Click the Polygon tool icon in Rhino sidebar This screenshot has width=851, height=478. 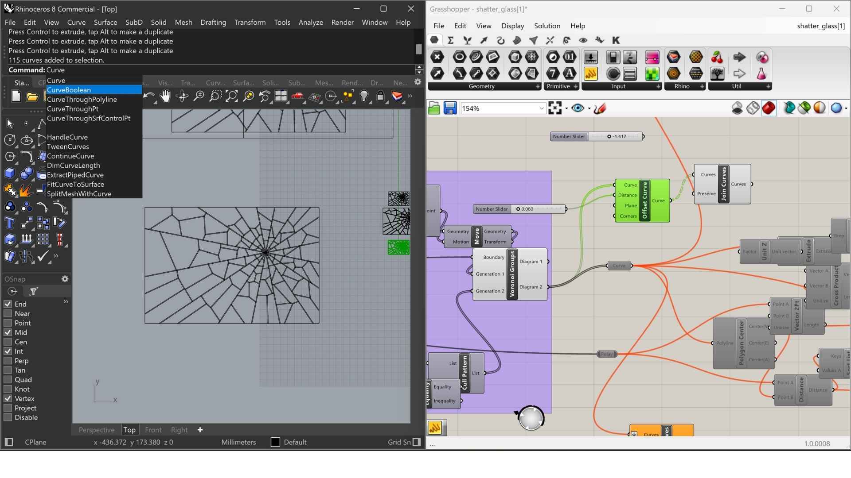10,157
